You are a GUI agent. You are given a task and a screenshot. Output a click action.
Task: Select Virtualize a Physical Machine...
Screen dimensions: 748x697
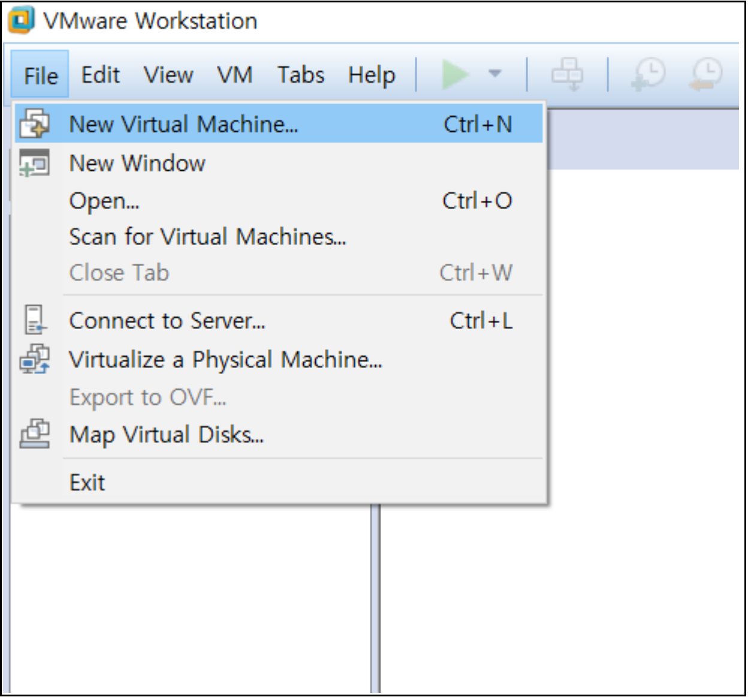pos(279,360)
